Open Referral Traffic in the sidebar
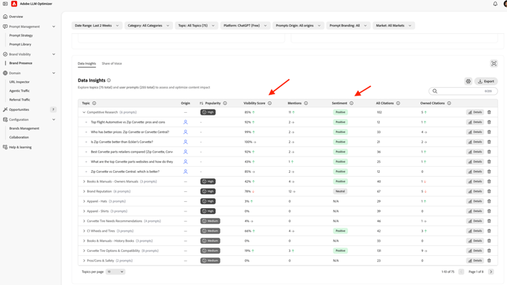The width and height of the screenshot is (507, 285). pyautogui.click(x=20, y=100)
